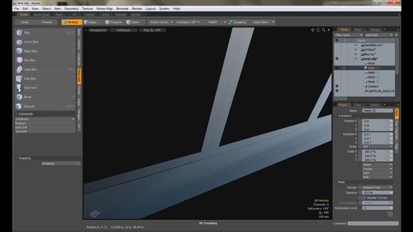Toggle visibility eye for test.obj
The height and width of the screenshot is (232, 413).
pyautogui.click(x=337, y=59)
